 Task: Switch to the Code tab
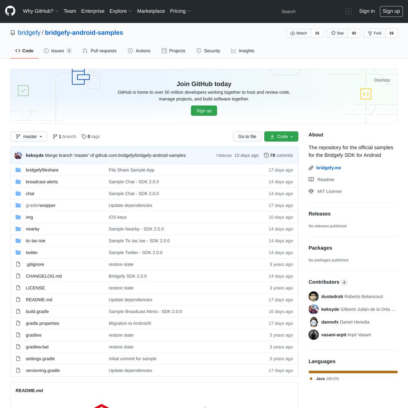click(24, 51)
